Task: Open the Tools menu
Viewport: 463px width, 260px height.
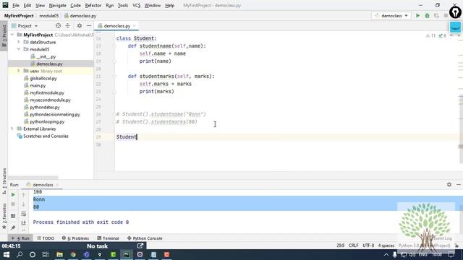Action: point(123,5)
